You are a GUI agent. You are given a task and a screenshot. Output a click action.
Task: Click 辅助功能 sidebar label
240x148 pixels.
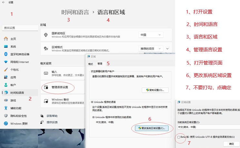point(16,108)
